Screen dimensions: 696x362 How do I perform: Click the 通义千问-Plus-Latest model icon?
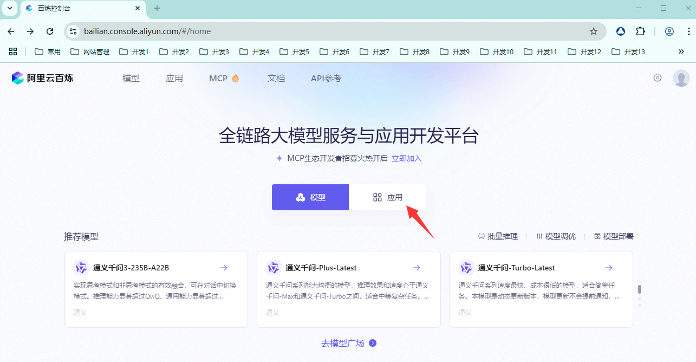pyautogui.click(x=274, y=268)
